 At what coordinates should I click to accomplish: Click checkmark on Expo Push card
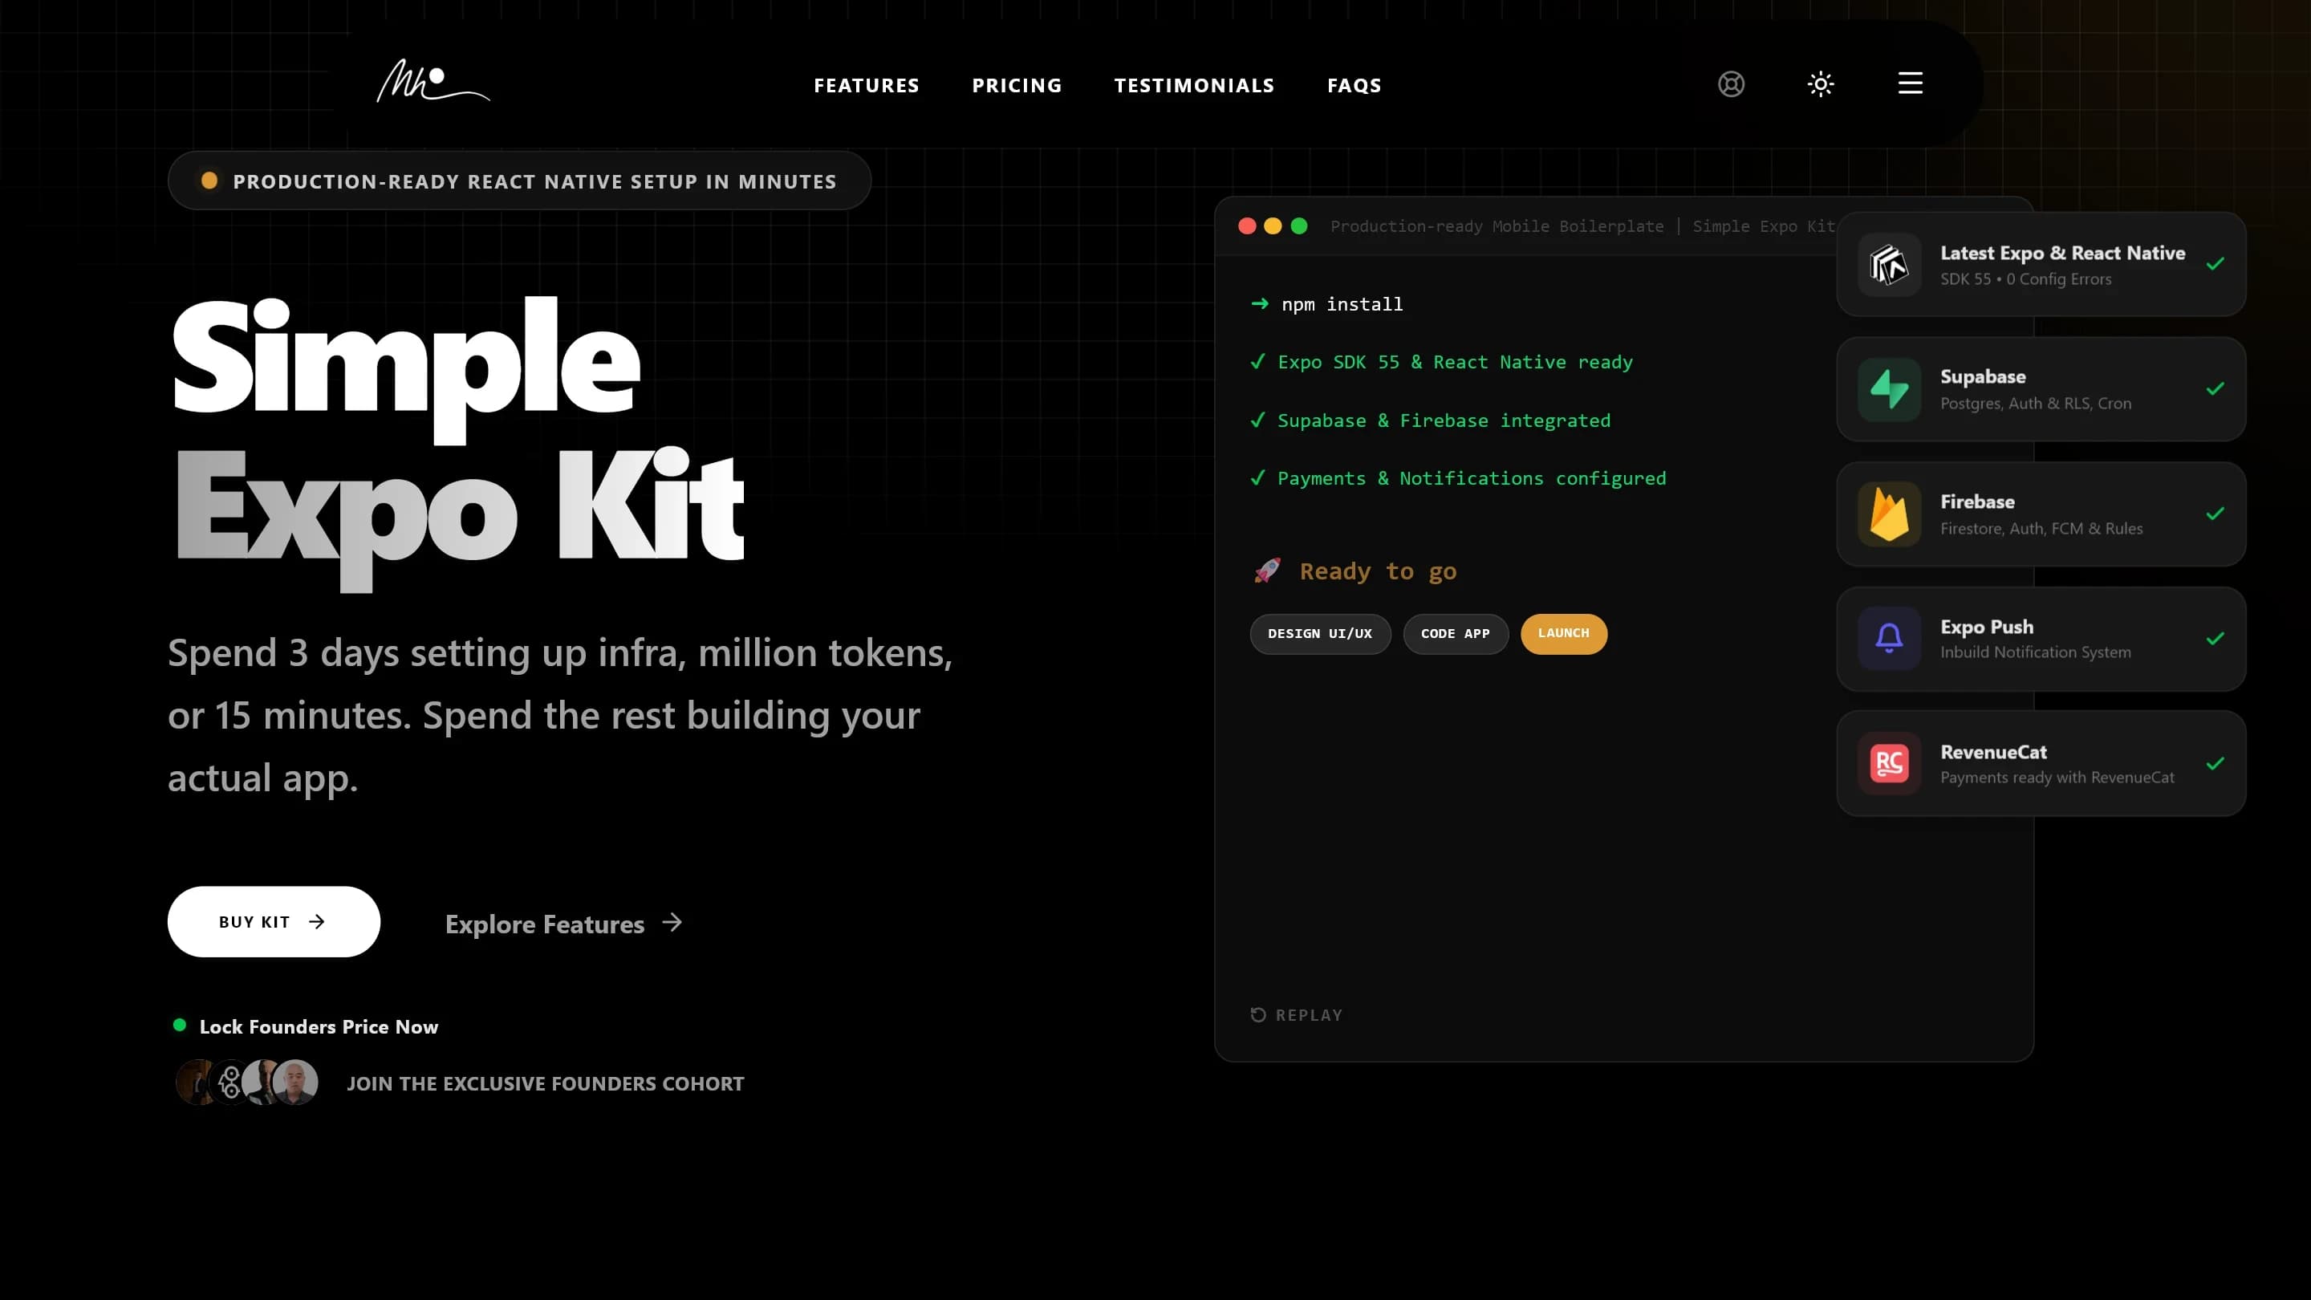pyautogui.click(x=2214, y=638)
